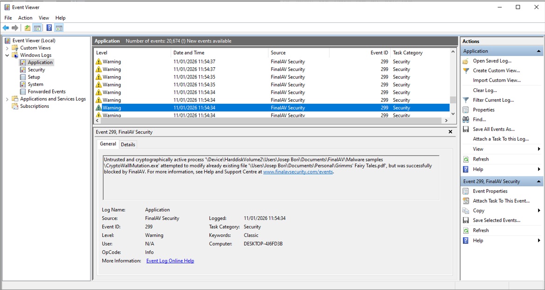545x290 pixels.
Task: Toggle the Show/Hide Console Tree toolbar button
Action: pyautogui.click(x=37, y=28)
